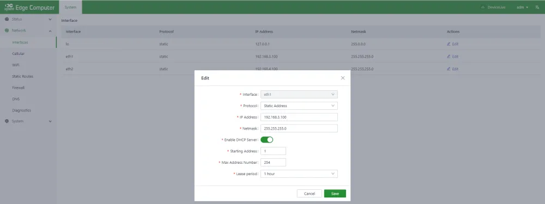Screen dimensions: 545x204
Task: Click the 127.0.0.1 IP address cell
Action: (x=263, y=44)
